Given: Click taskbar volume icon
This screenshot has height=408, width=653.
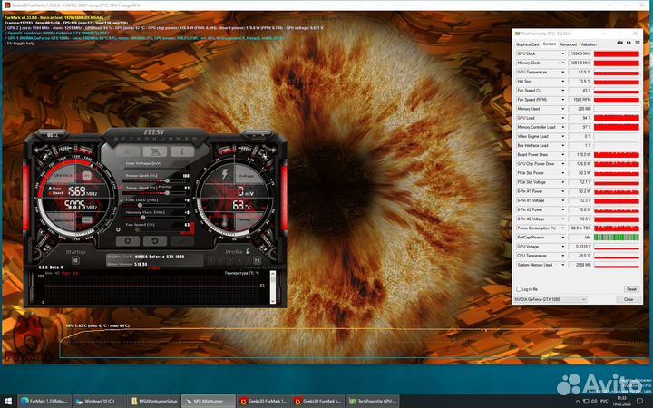Looking at the screenshot, I should 594,401.
